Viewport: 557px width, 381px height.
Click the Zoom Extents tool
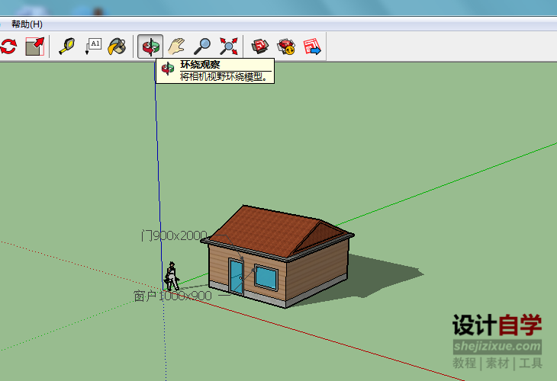click(227, 46)
